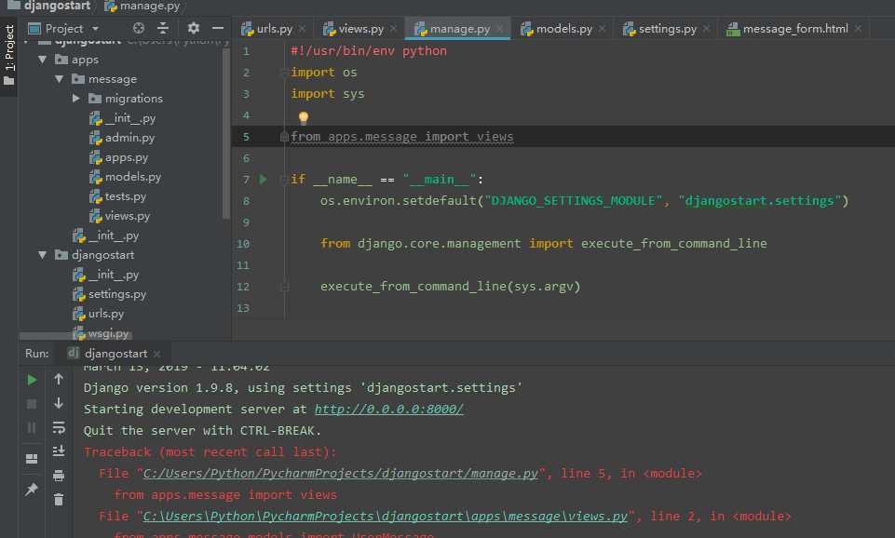The width and height of the screenshot is (895, 538).
Task: Collapse the message folder
Action: (x=60, y=79)
